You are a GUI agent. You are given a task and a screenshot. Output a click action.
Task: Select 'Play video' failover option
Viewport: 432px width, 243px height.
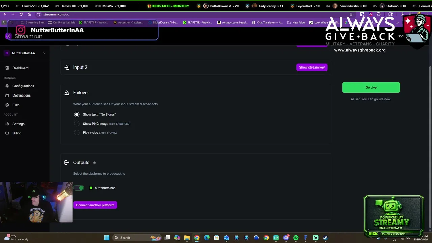77,133
